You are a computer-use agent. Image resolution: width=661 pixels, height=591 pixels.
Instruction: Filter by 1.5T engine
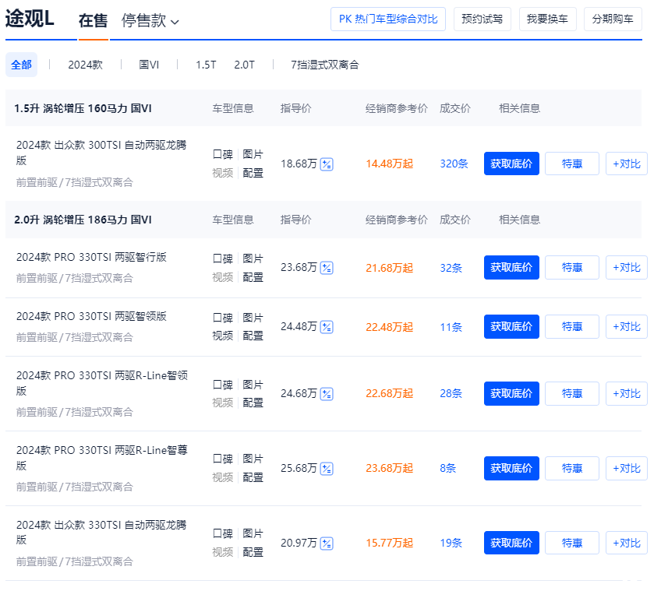(x=206, y=65)
